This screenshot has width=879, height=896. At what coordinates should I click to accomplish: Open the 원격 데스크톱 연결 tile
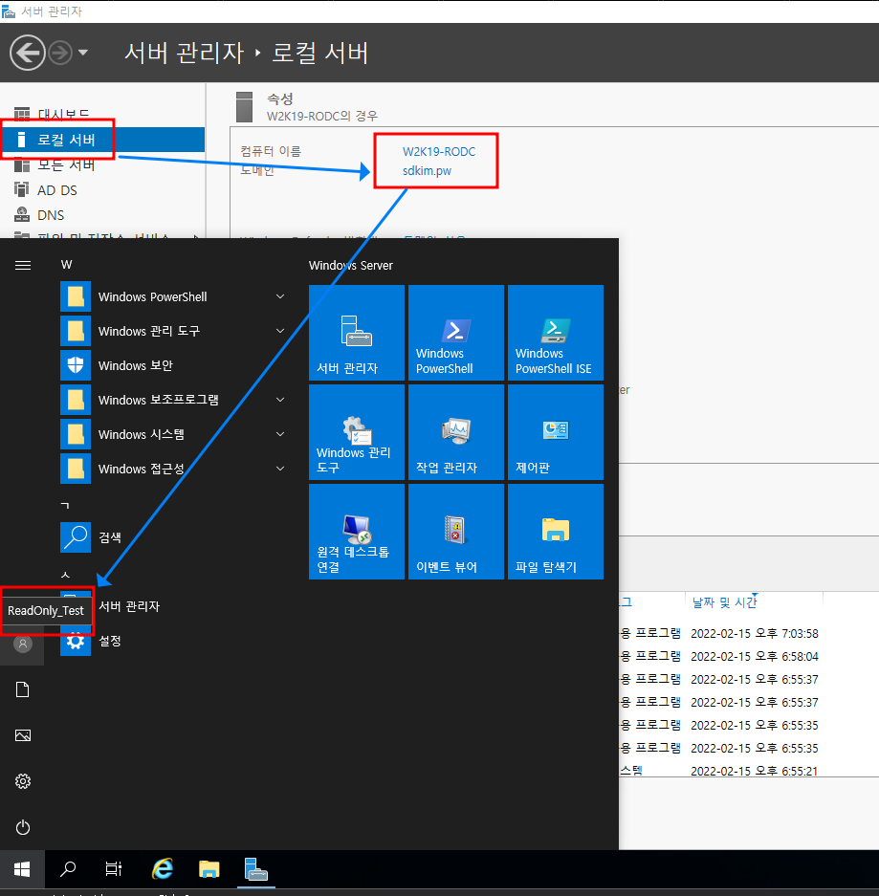(x=357, y=532)
